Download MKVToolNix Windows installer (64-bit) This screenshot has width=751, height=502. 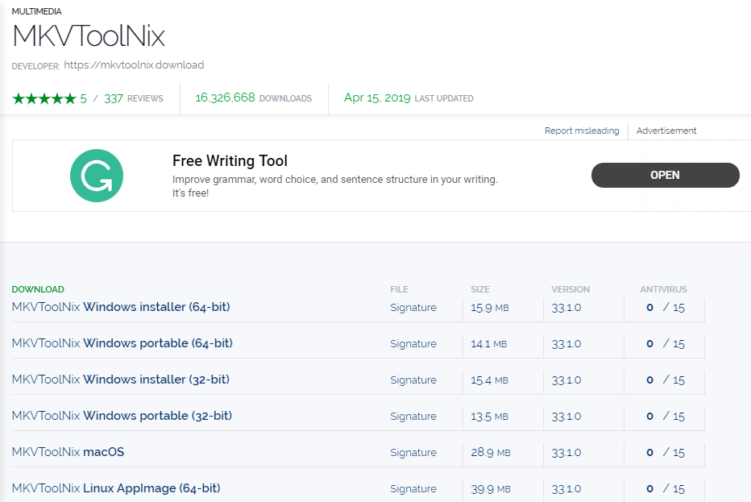coord(121,307)
